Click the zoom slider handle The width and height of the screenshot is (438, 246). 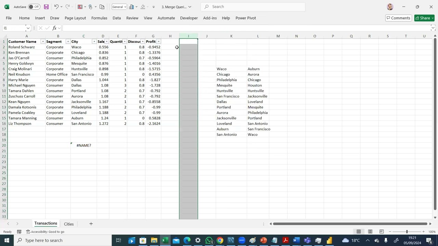(x=407, y=232)
